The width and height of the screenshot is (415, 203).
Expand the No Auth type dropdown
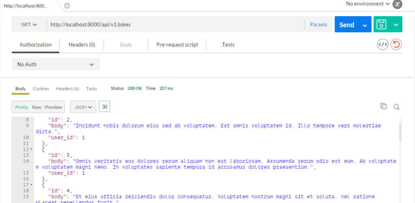pos(56,64)
